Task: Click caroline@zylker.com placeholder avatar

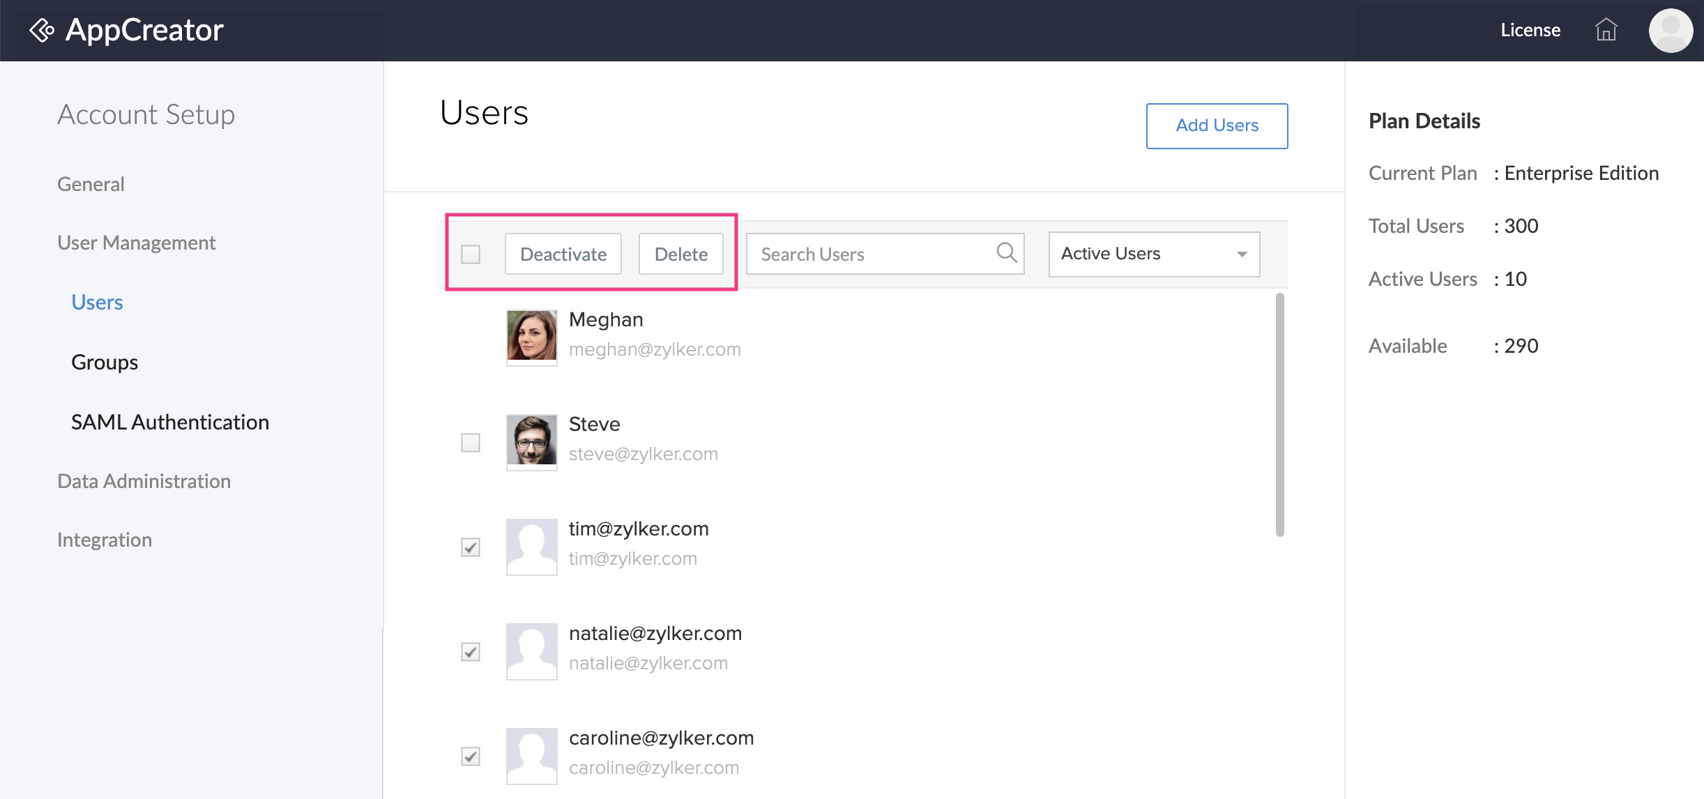Action: 531,755
